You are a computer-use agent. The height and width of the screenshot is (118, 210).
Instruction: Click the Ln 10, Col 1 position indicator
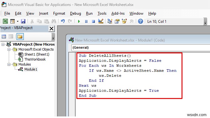[157, 21]
